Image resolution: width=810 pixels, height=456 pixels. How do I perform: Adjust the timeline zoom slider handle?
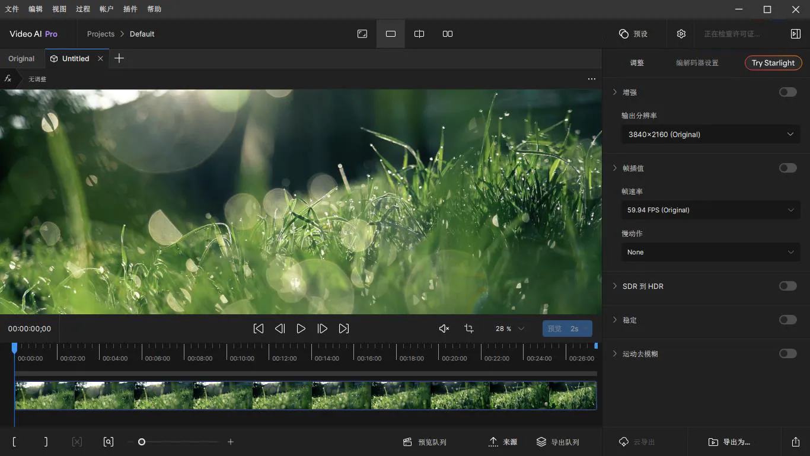pyautogui.click(x=142, y=442)
